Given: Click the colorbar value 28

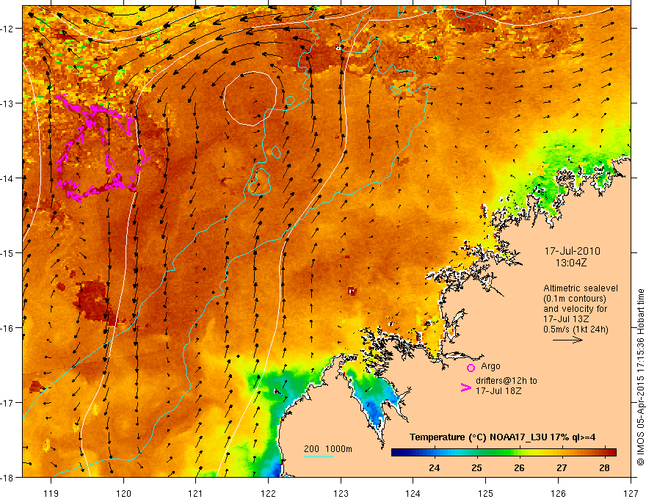Looking at the screenshot, I should 604,468.
